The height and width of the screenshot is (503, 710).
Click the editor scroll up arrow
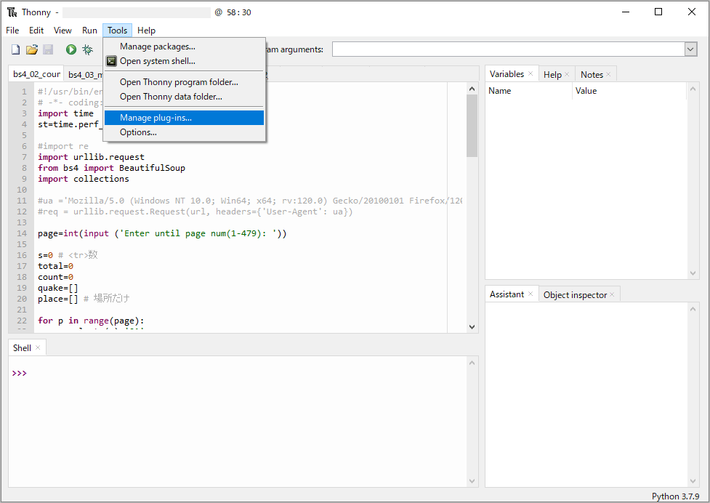pos(472,89)
